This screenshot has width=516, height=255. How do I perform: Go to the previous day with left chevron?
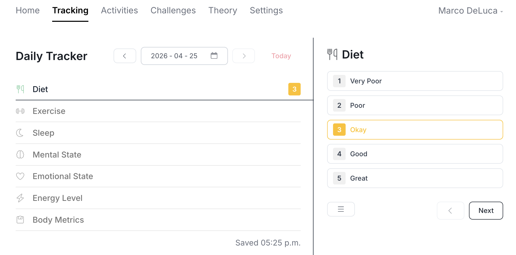125,56
